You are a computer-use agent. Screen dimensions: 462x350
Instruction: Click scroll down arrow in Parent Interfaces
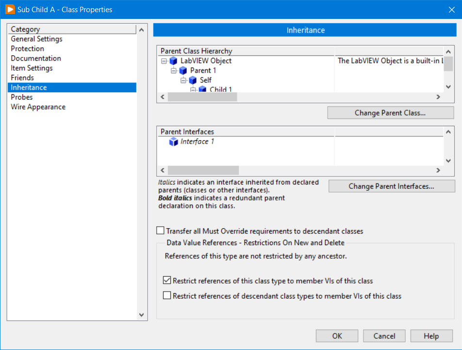448,161
